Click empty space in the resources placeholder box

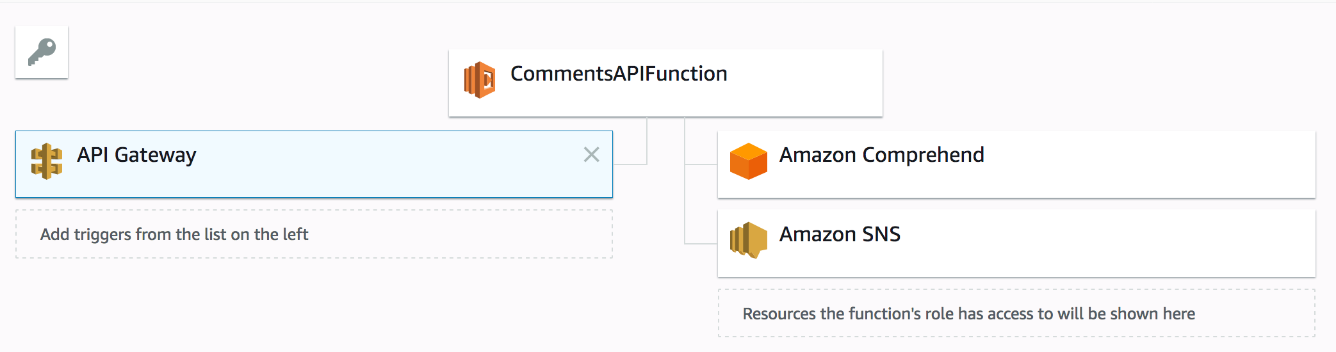tap(1255, 314)
